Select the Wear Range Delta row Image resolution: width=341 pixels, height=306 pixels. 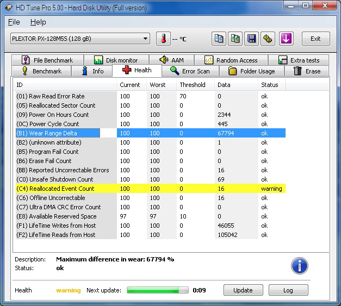tap(151, 133)
